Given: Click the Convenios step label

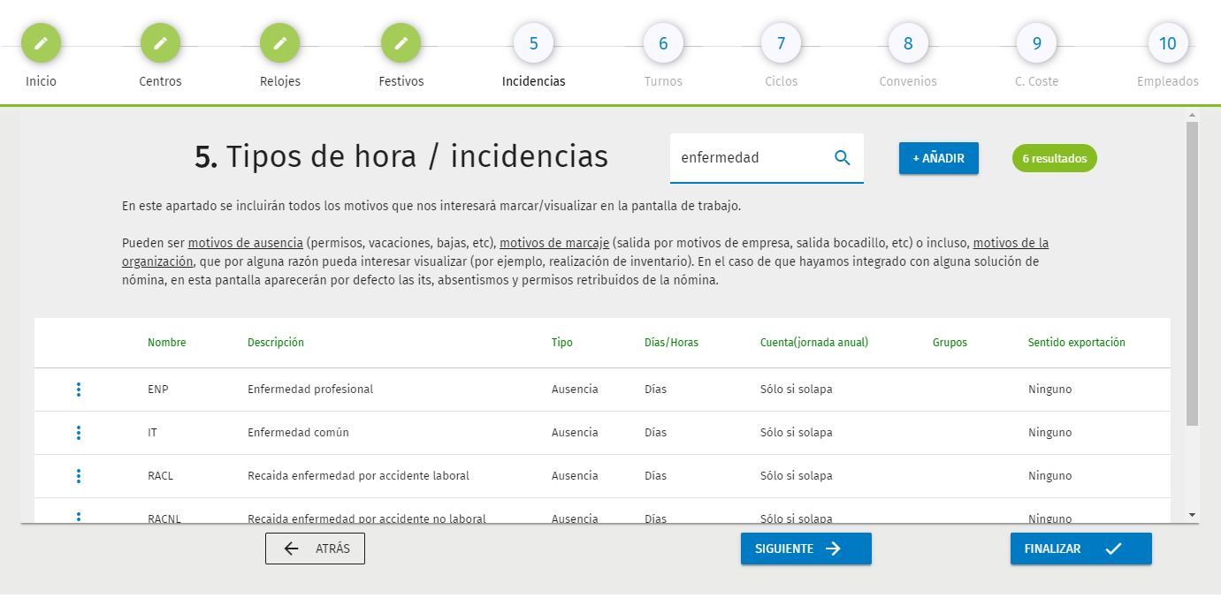Looking at the screenshot, I should click(x=908, y=81).
